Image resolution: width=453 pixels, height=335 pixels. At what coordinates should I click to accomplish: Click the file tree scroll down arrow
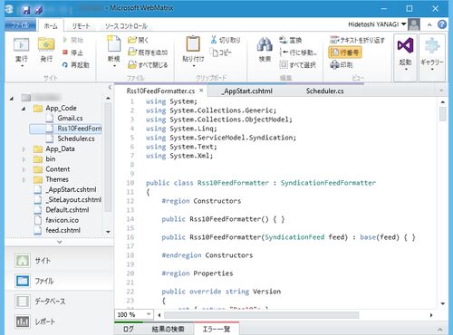pos(108,232)
